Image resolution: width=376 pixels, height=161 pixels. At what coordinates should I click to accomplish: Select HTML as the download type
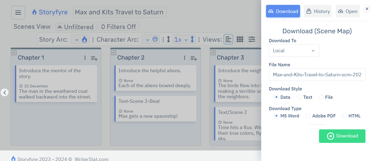click(x=344, y=116)
